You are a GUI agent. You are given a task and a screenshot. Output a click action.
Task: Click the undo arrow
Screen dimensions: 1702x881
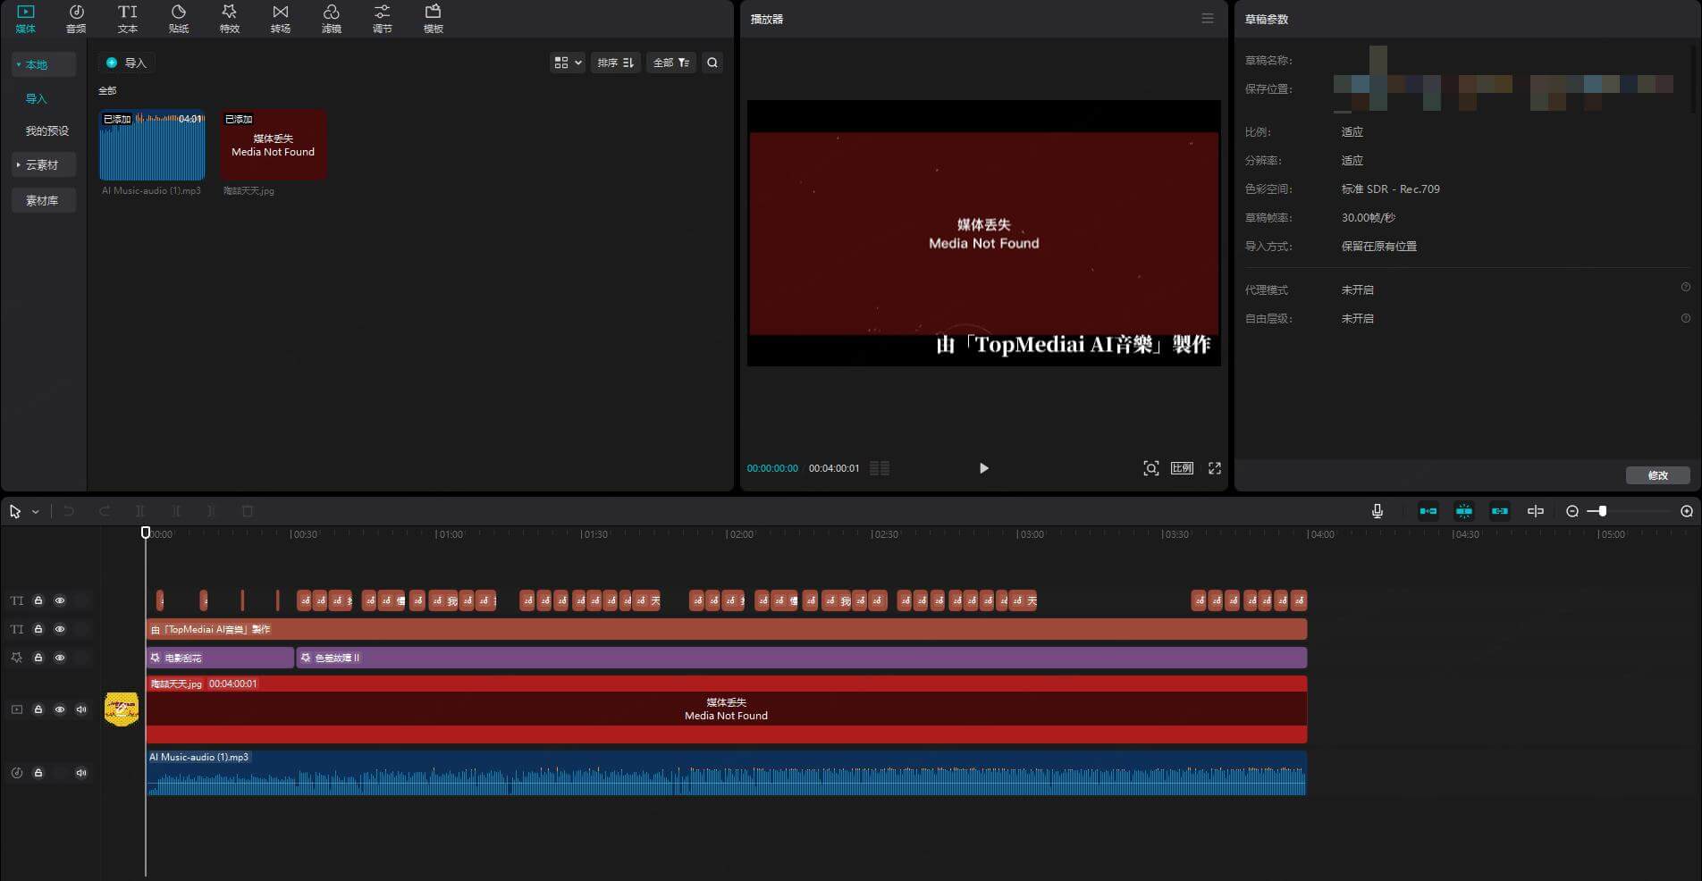(69, 511)
